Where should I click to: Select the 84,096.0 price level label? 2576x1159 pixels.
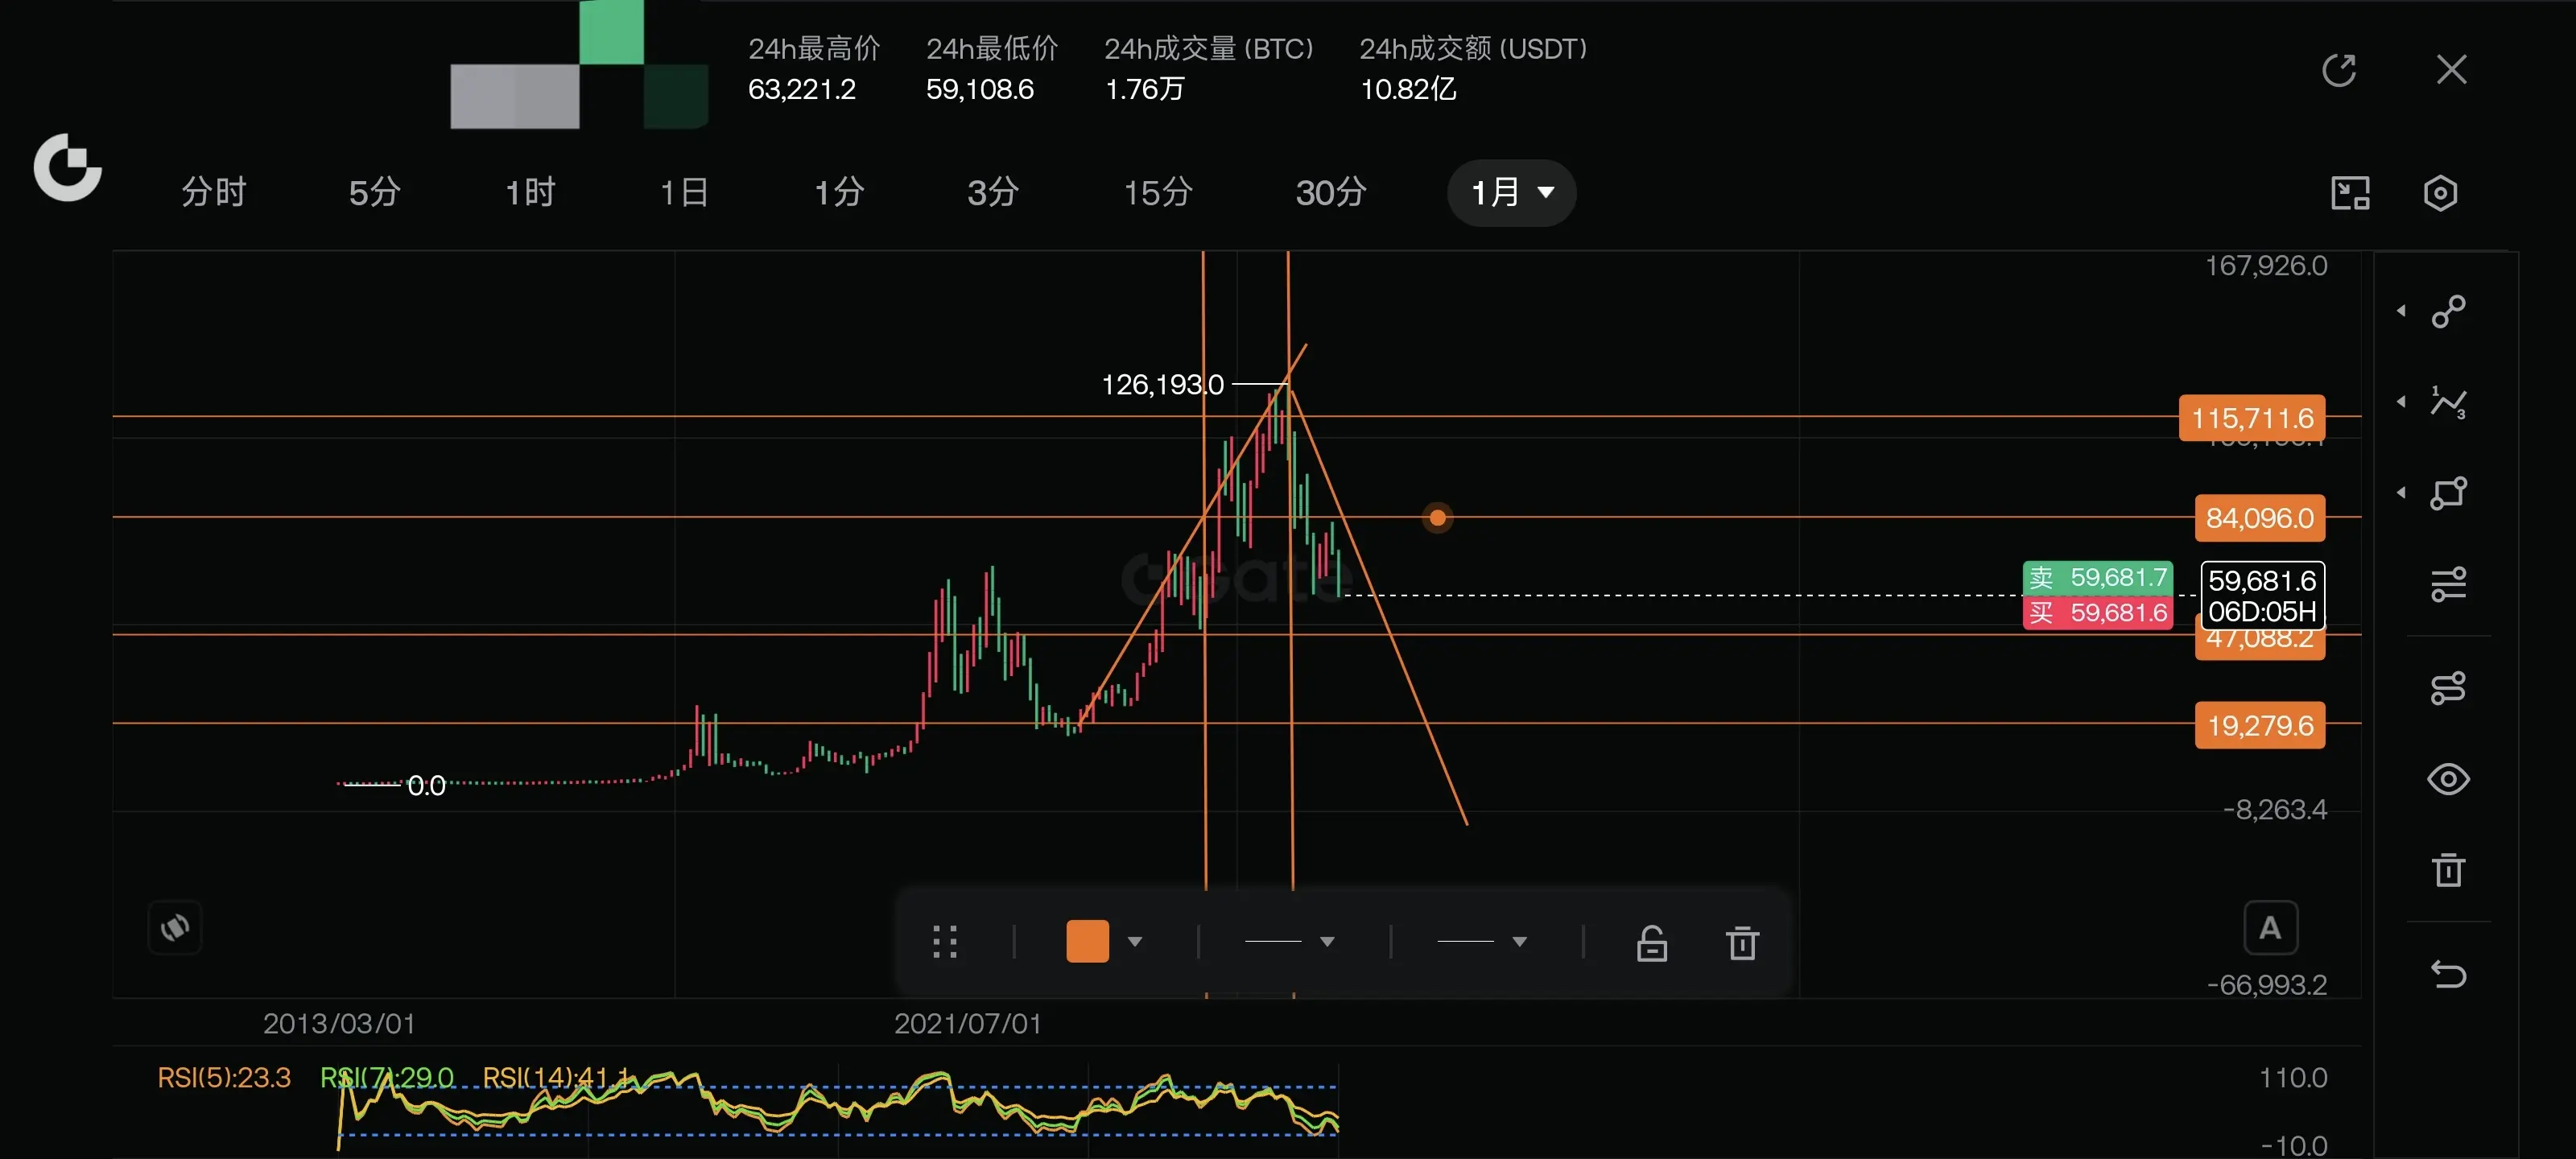pyautogui.click(x=2259, y=518)
